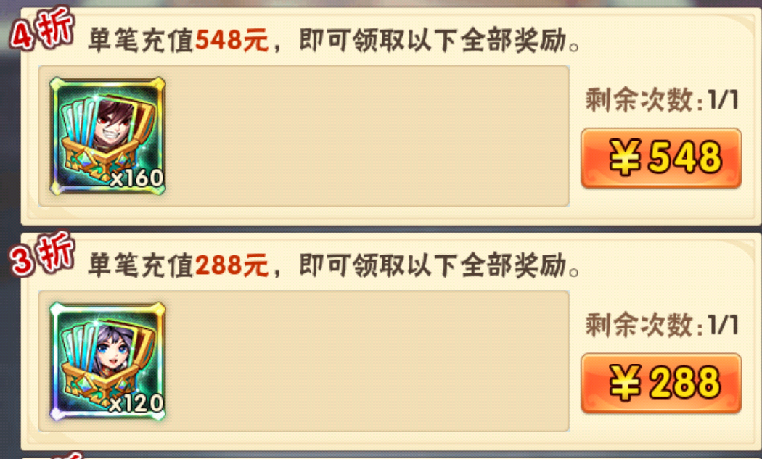Tap the yen symbol on 288 button

coord(625,383)
